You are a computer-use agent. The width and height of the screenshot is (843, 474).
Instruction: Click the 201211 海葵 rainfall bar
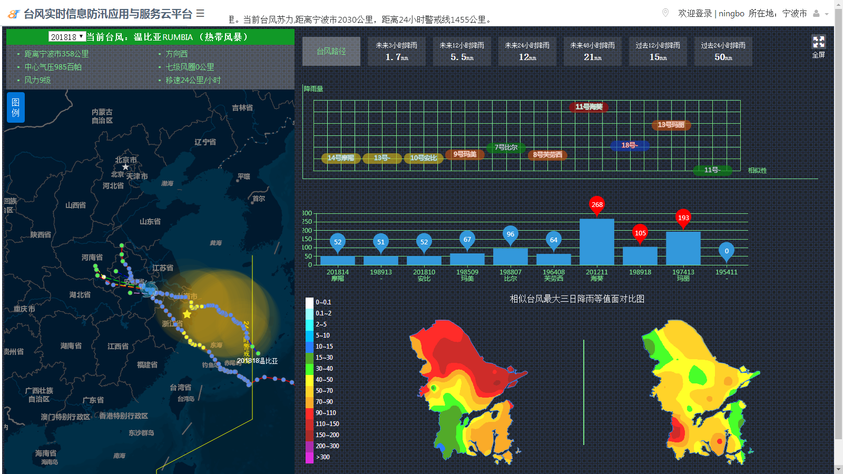coord(597,242)
